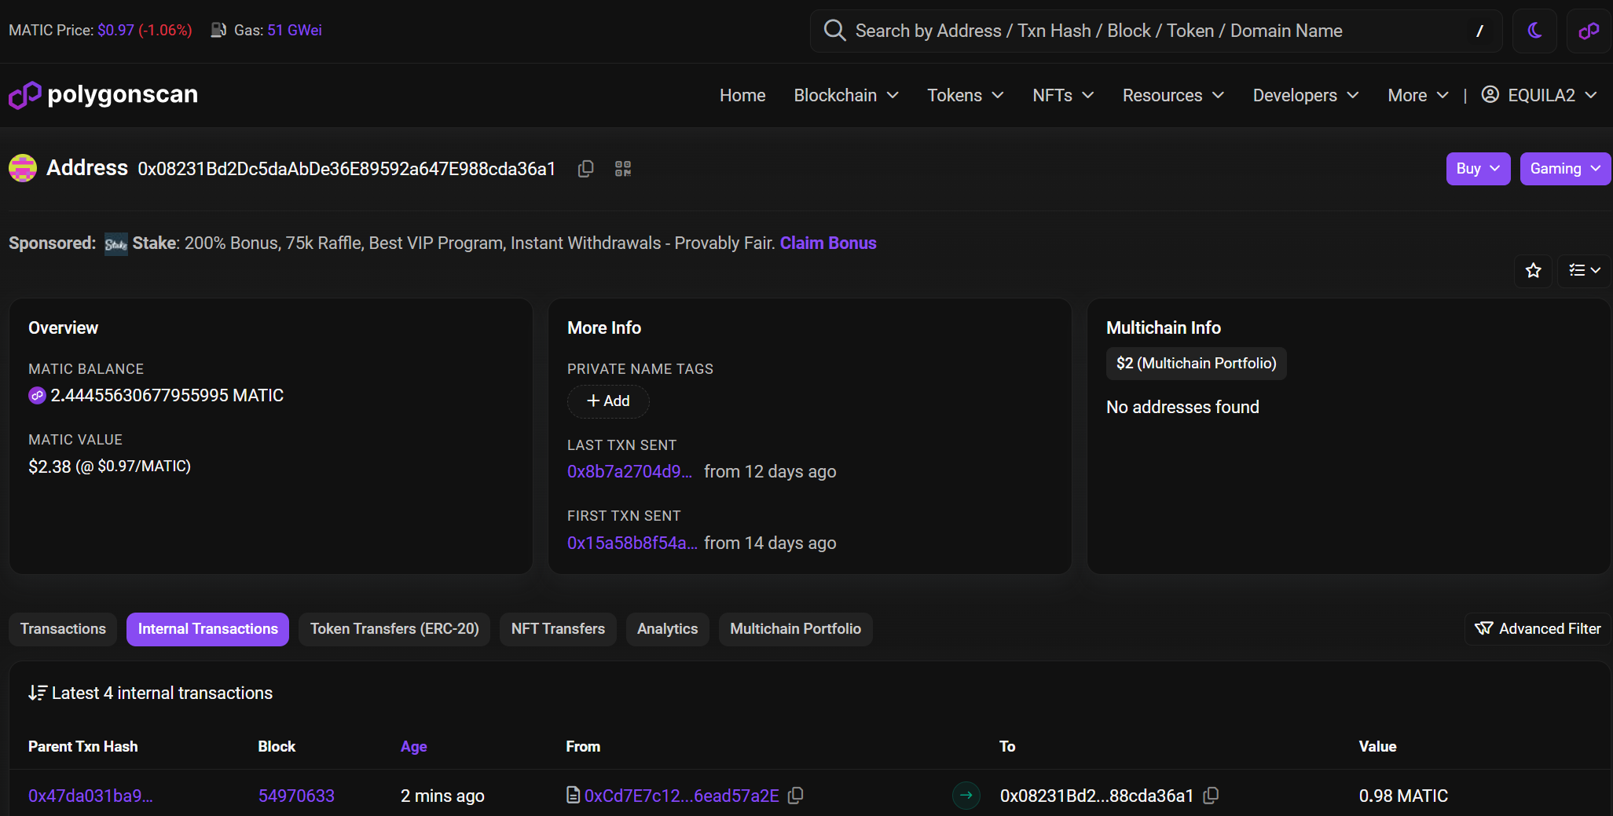
Task: Click the polygonscan logo
Action: [x=104, y=95]
